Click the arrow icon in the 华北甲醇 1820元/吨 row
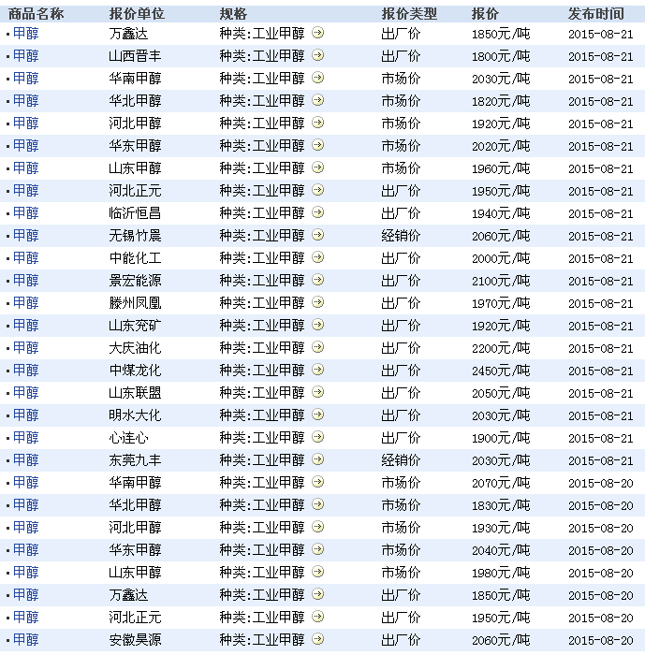The width and height of the screenshot is (645, 655). click(317, 100)
